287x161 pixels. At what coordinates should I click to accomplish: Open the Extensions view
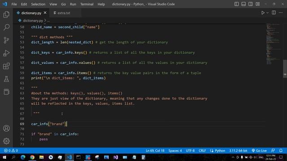pyautogui.click(x=6, y=66)
